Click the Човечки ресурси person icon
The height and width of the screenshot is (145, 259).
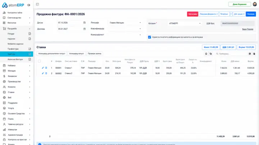click(4, 124)
